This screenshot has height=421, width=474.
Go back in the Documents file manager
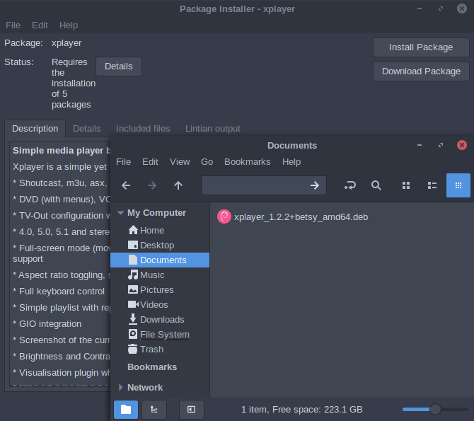pos(126,185)
